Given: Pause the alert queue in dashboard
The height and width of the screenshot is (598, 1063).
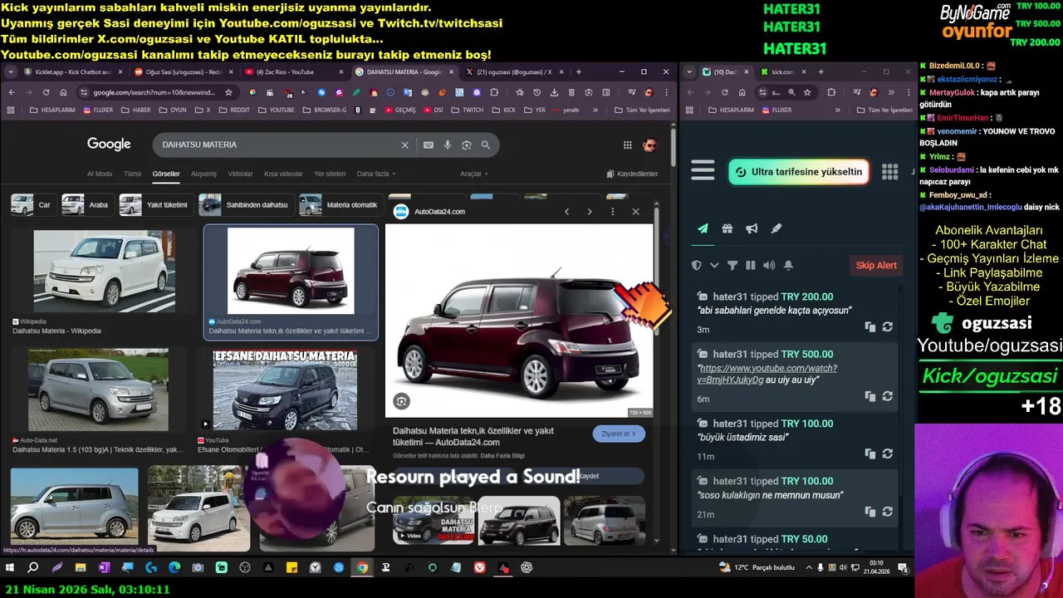Looking at the screenshot, I should click(751, 265).
